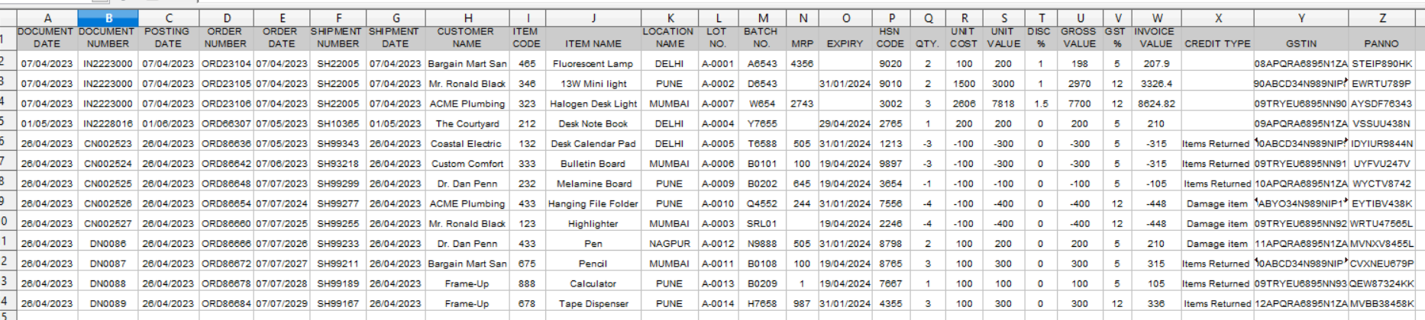This screenshot has height=320, width=1425.
Task: Select lot number A-0007
Action: (718, 104)
